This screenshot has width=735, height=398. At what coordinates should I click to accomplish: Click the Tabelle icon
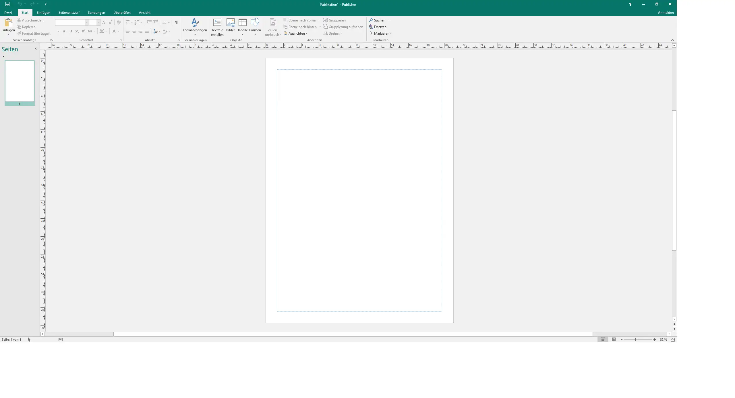pyautogui.click(x=242, y=23)
